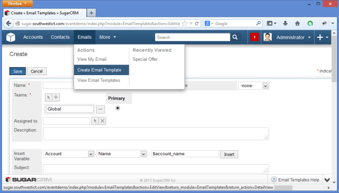Click the search magnifier button in navbar
Image resolution: width=339 pixels, height=193 pixels.
(235, 37)
